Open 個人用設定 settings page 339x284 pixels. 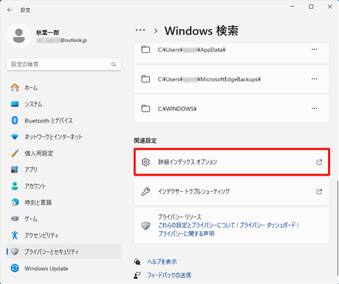(x=64, y=153)
